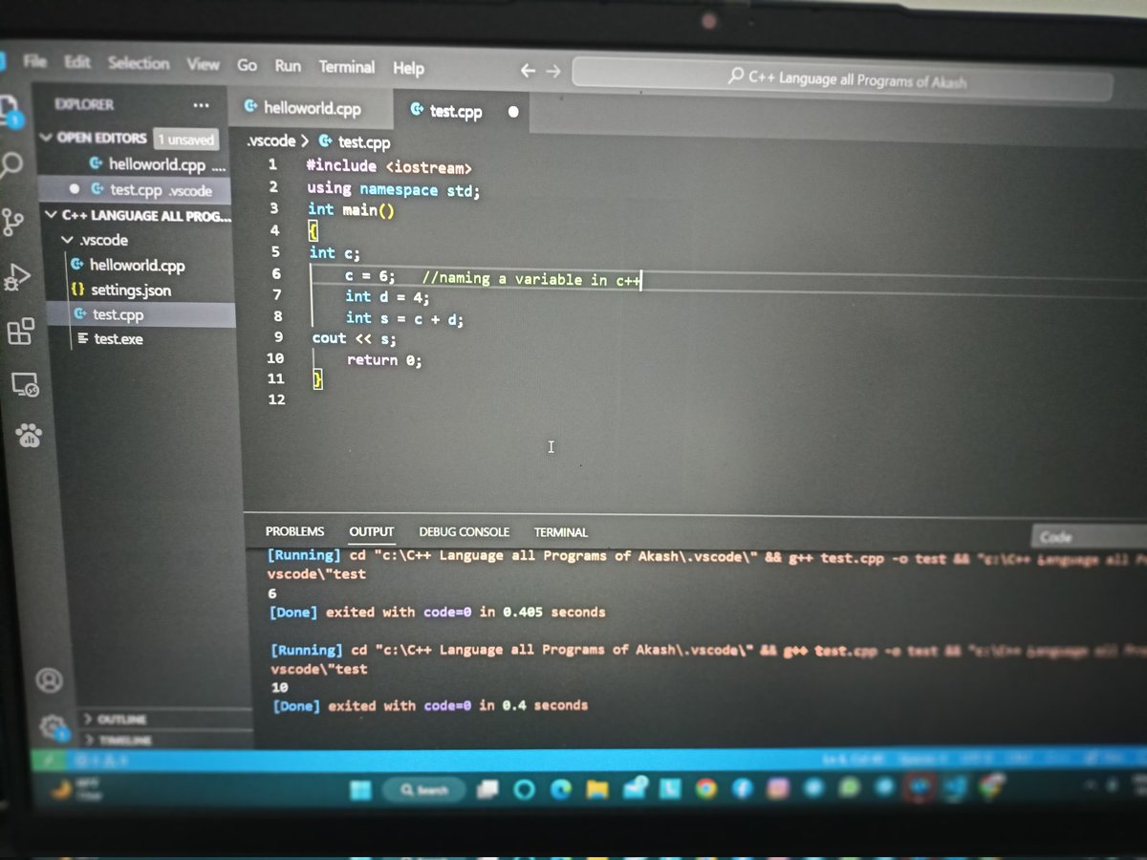
Task: Click the '1 unsaved' badge
Action: tap(185, 140)
